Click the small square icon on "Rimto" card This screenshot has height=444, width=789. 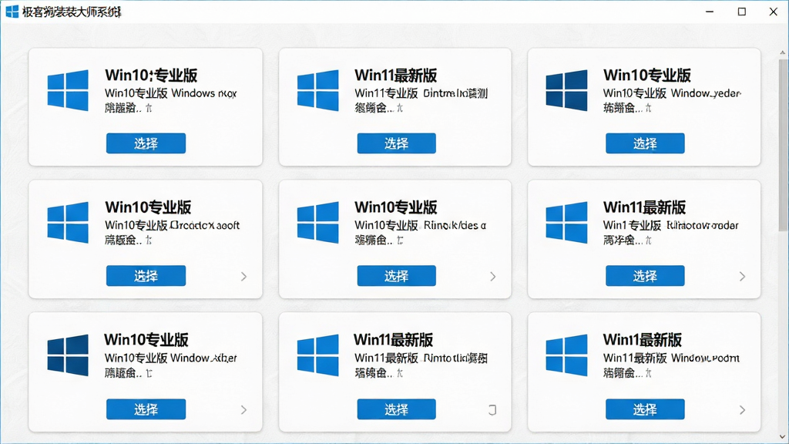click(x=492, y=410)
